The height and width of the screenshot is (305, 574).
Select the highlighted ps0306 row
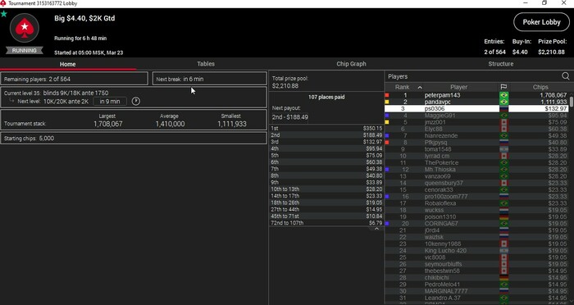click(x=476, y=109)
